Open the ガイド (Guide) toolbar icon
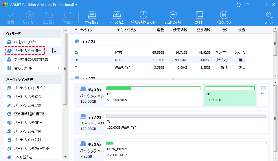This screenshot has width=278, height=161. (x=199, y=18)
